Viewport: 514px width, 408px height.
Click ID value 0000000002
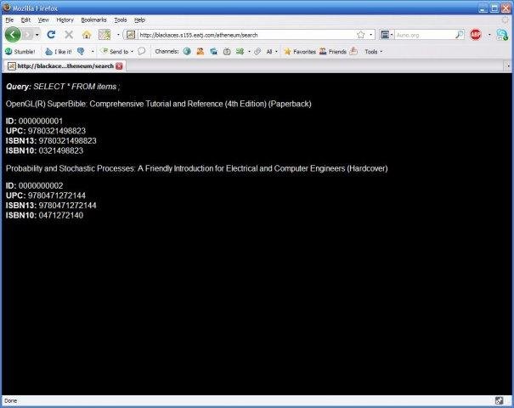coord(41,185)
